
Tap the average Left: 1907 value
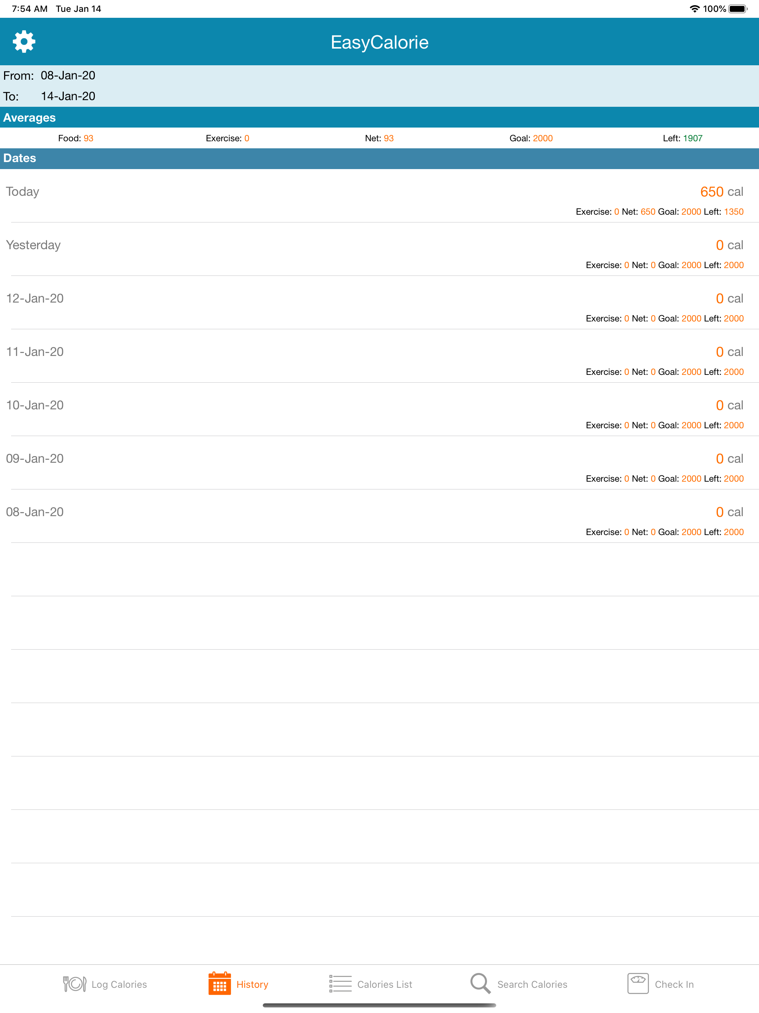coord(683,138)
